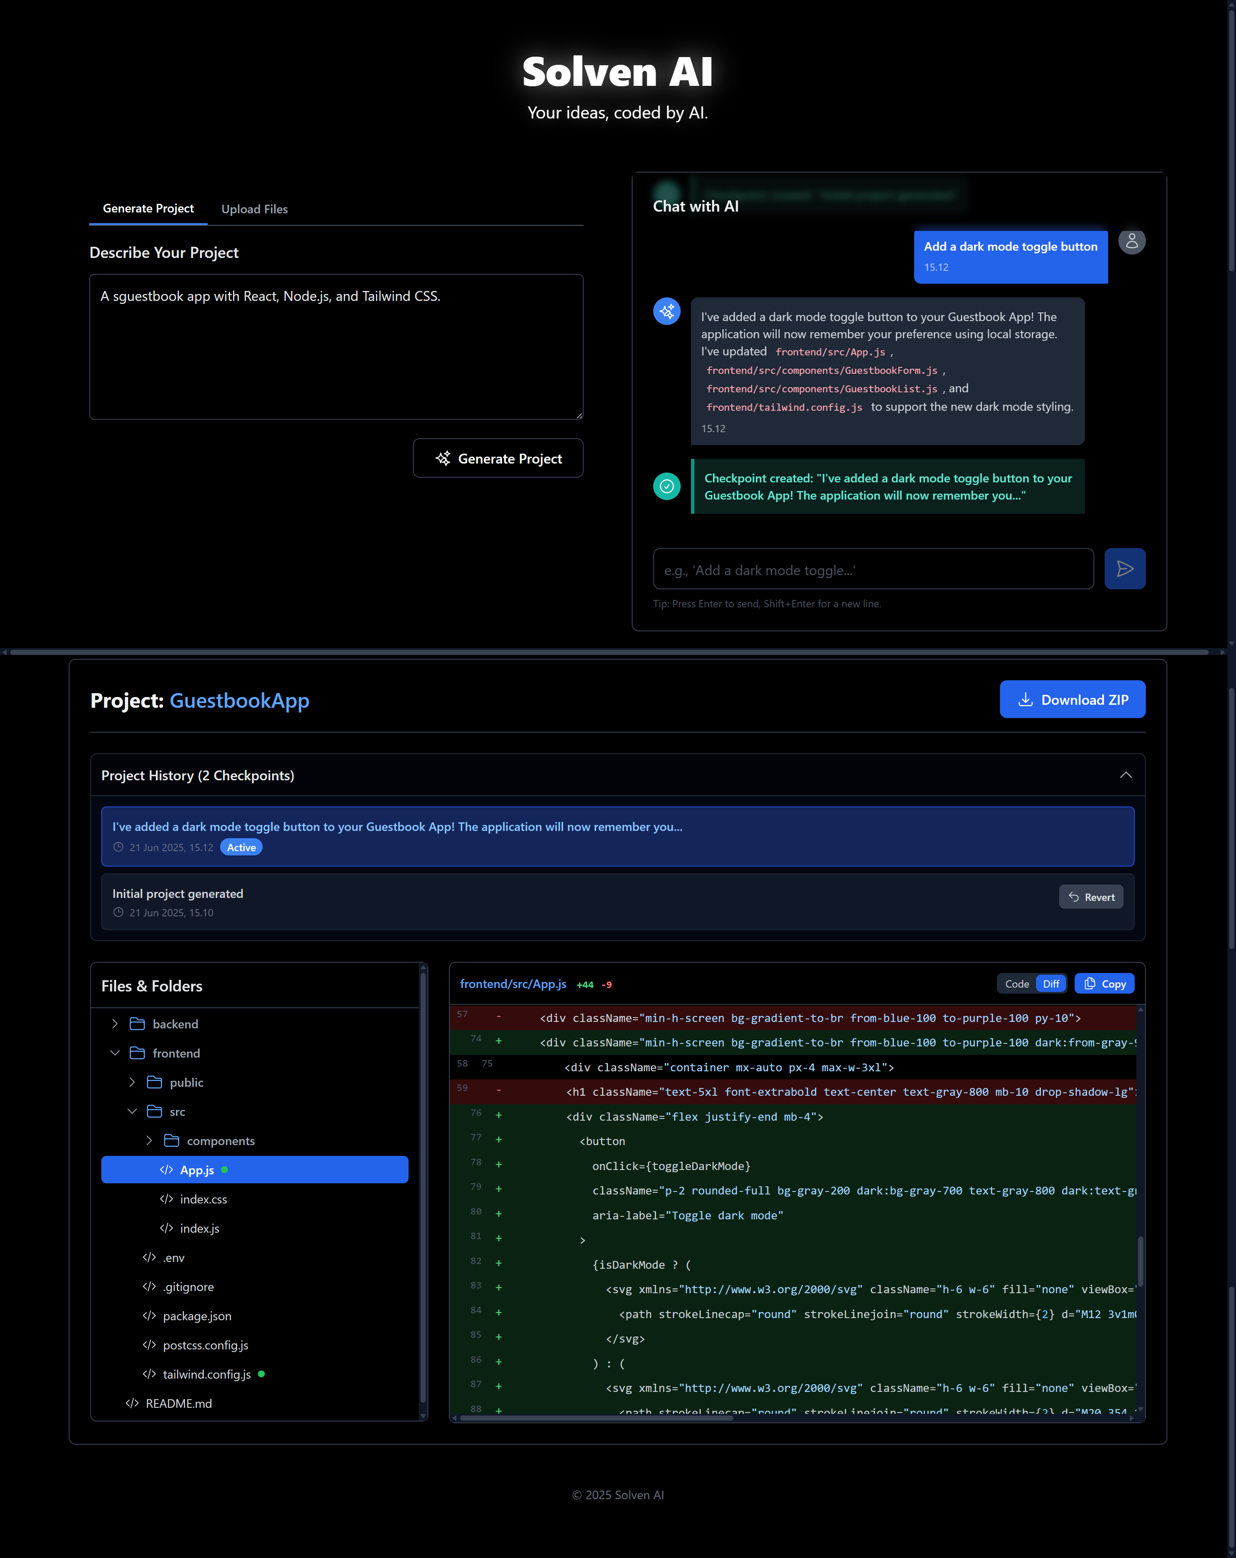Click the code icon beside .env
1236x1558 pixels.
pyautogui.click(x=149, y=1258)
